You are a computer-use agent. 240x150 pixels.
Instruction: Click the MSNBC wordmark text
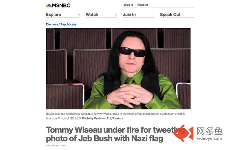(61, 5)
